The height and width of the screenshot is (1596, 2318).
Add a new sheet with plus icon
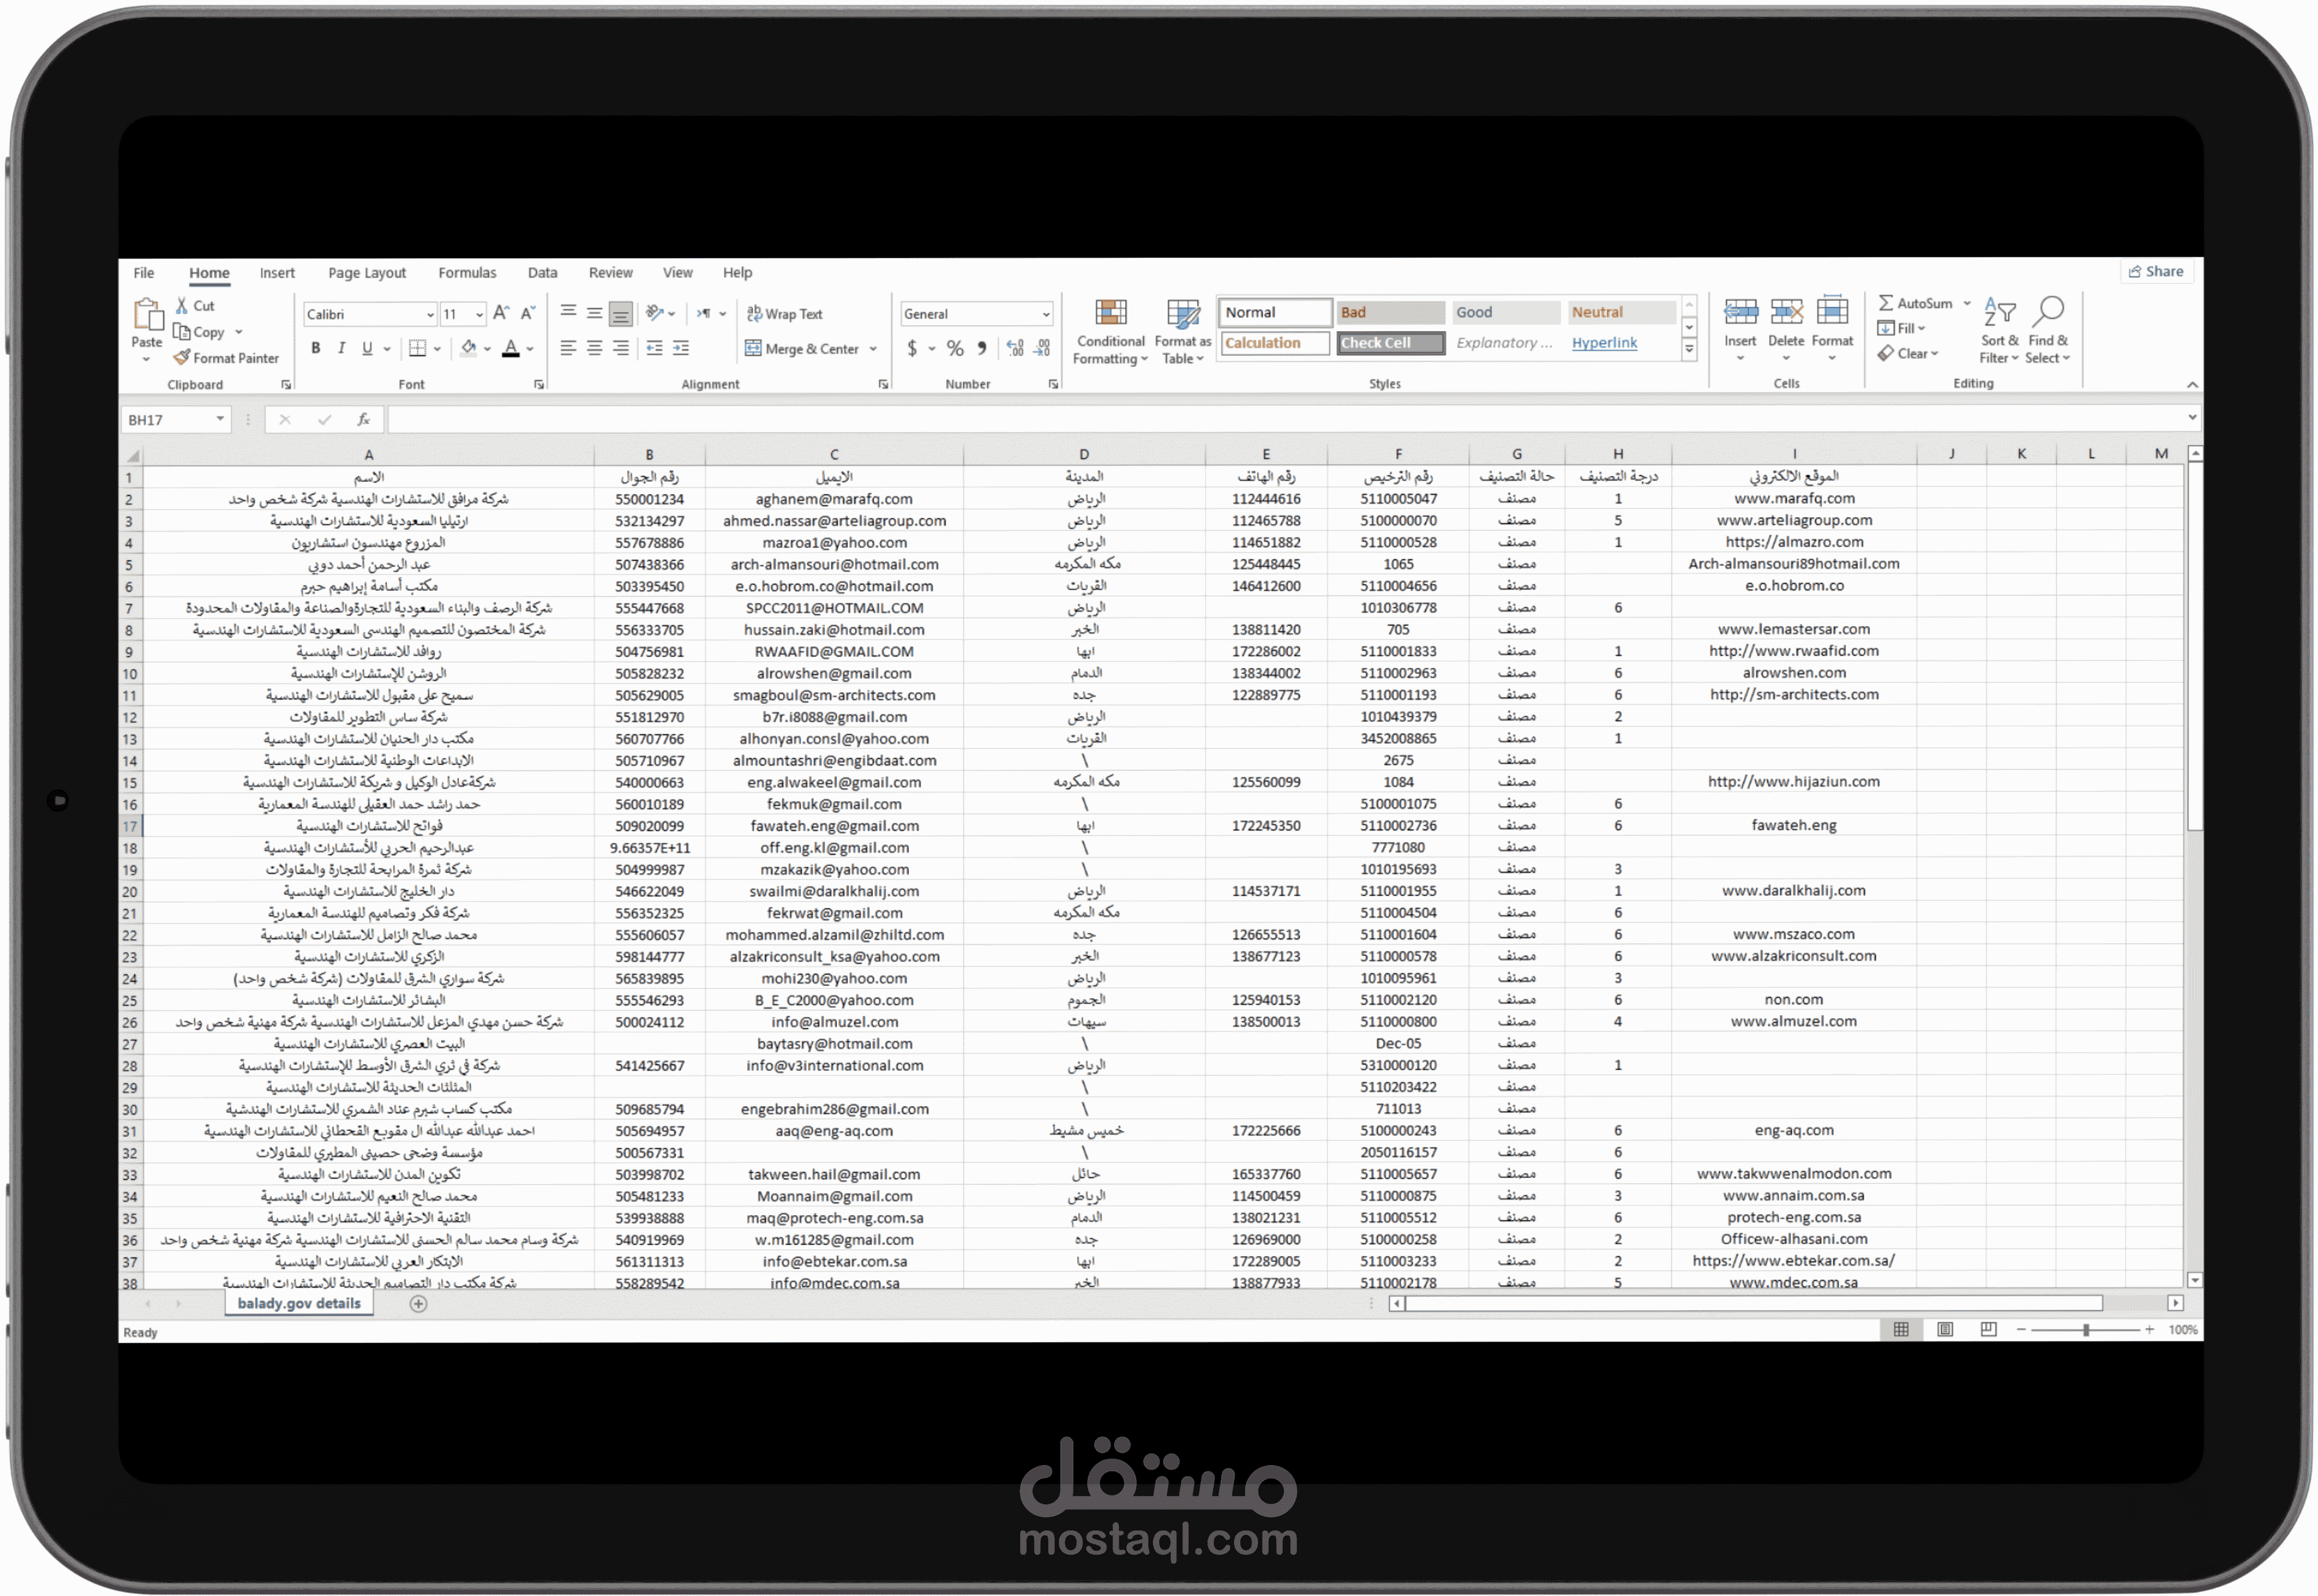tap(419, 1304)
